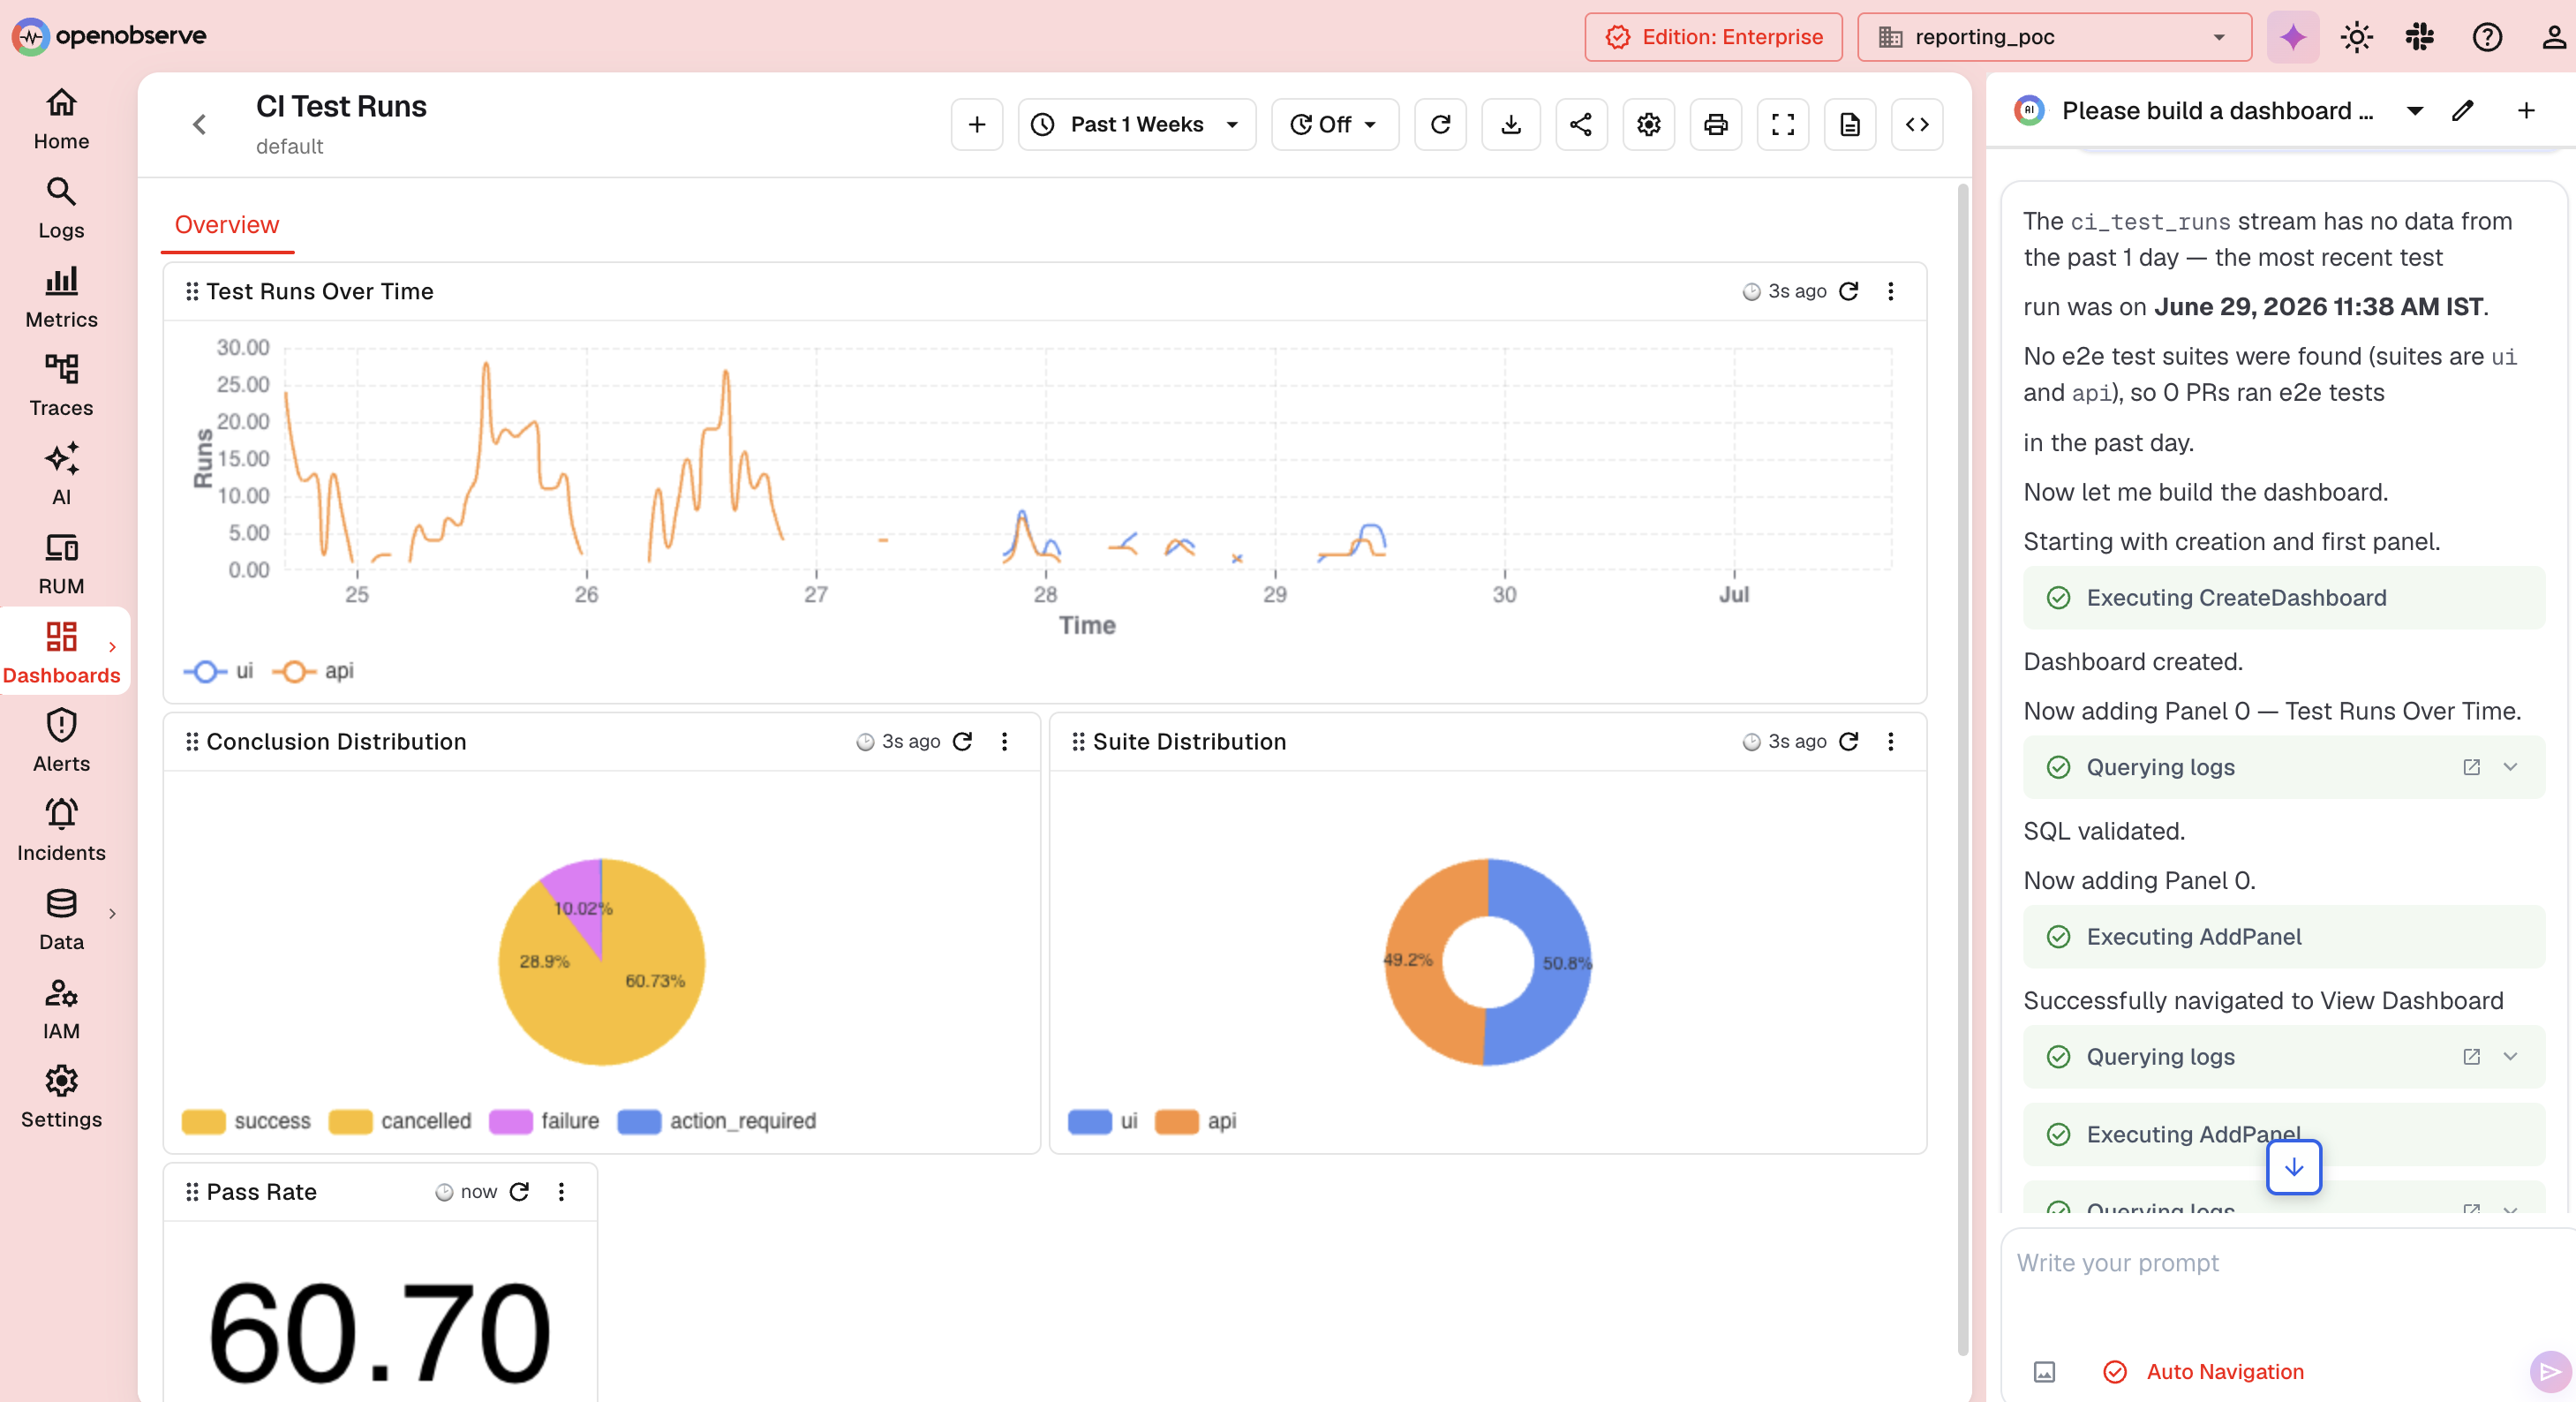Screen dimensions: 2576x1402
Task: Expand the first Querying logs step
Action: (x=2510, y=767)
